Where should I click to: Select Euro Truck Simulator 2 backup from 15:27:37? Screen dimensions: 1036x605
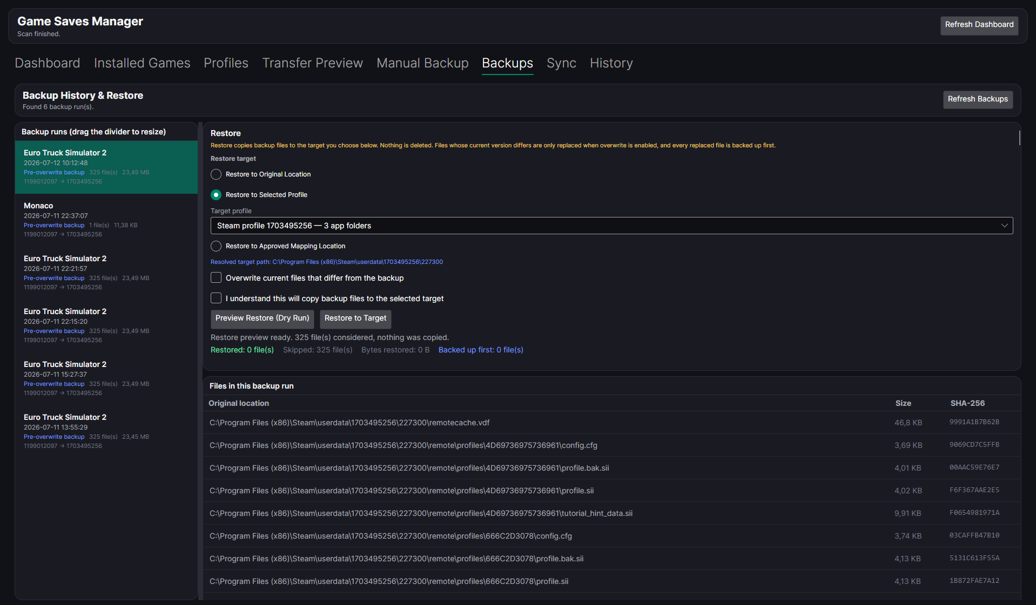pos(106,379)
